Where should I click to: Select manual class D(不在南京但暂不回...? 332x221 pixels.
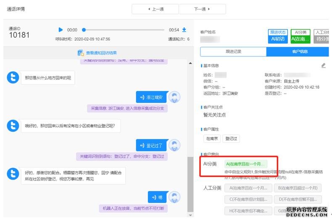(298, 199)
